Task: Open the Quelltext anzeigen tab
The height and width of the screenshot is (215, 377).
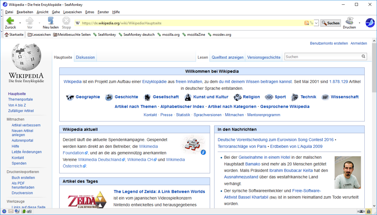Action: [x=227, y=57]
